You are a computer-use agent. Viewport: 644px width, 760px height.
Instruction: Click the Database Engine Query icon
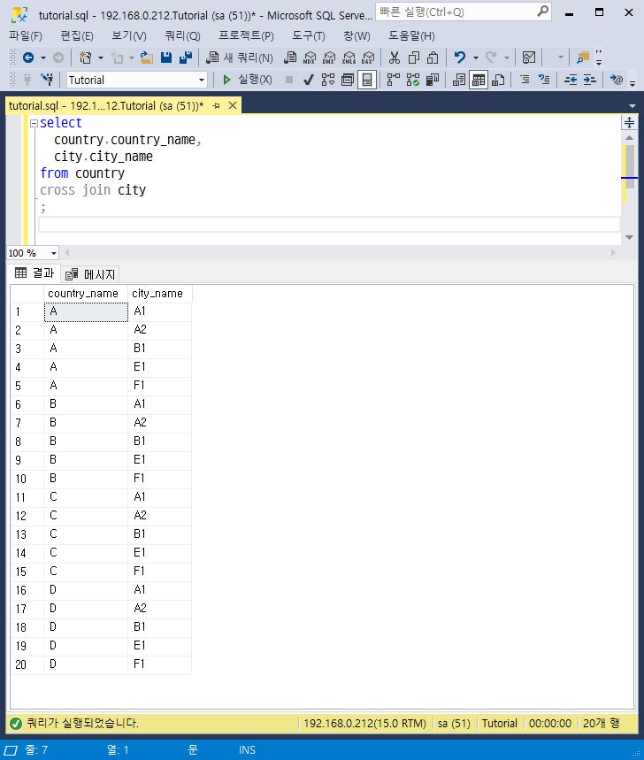click(290, 58)
